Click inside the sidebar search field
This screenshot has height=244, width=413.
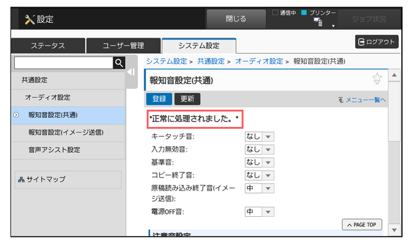click(x=63, y=63)
